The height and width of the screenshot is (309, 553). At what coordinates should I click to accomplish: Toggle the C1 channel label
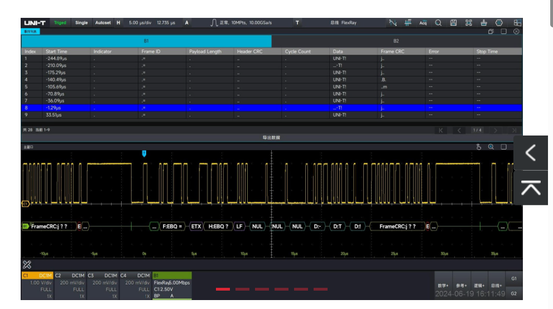(37, 286)
